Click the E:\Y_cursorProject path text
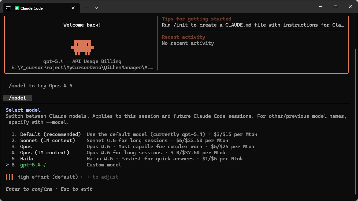 [83, 68]
